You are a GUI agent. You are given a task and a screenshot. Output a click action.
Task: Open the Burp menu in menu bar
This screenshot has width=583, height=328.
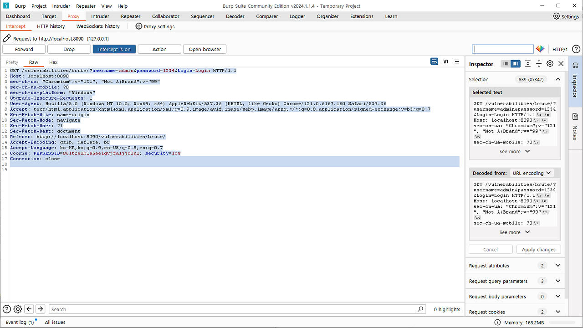coord(20,6)
